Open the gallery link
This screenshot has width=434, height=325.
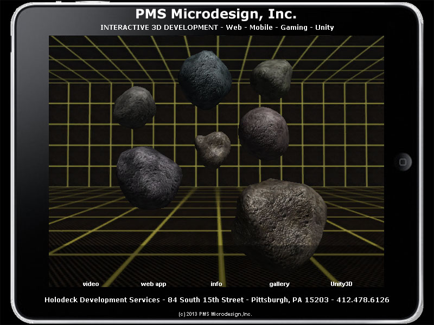coord(279,284)
